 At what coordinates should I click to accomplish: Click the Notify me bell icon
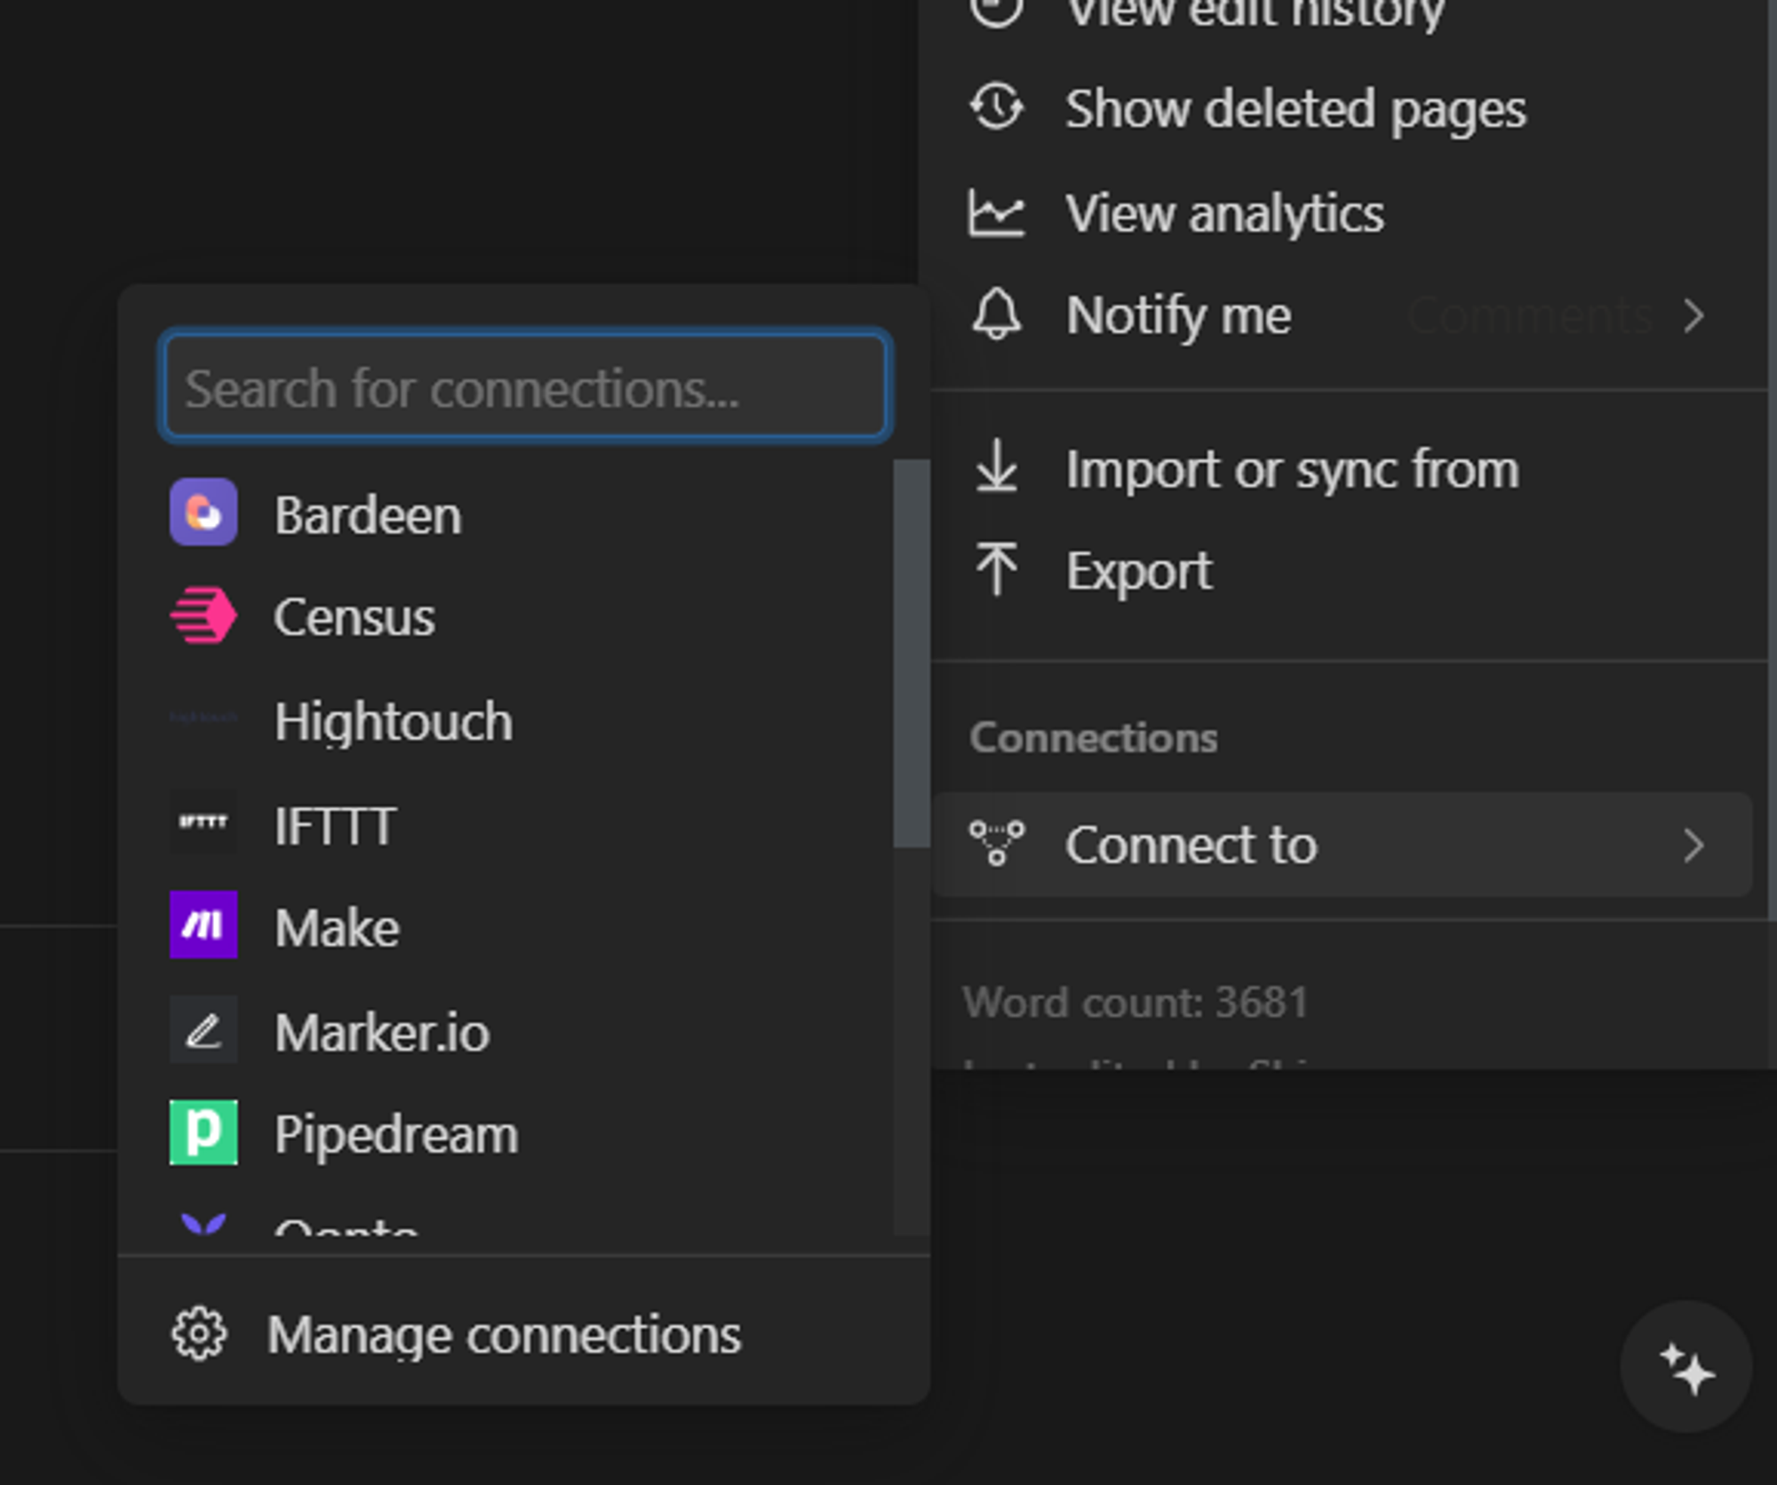[996, 315]
